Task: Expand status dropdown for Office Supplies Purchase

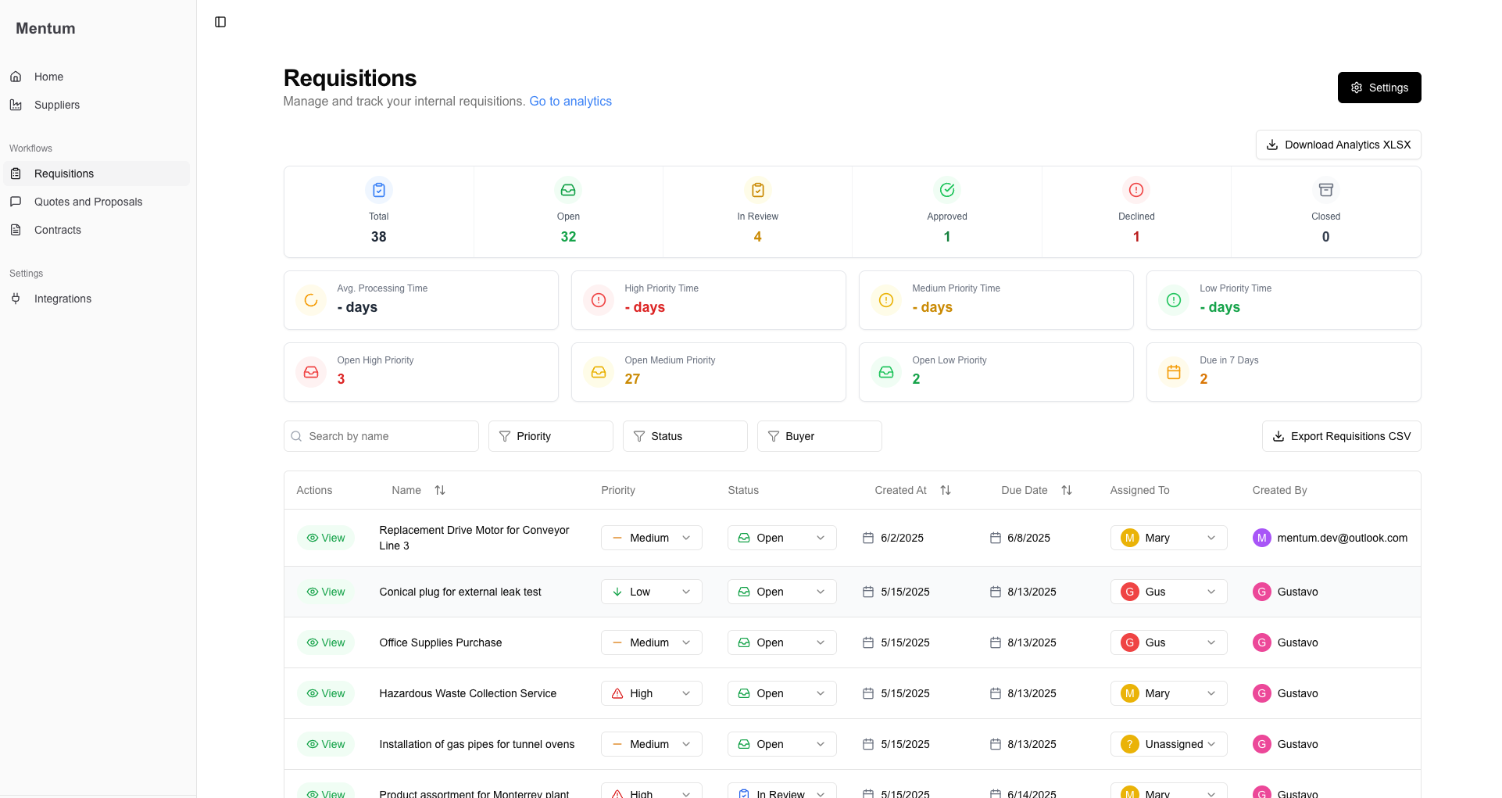Action: point(781,642)
